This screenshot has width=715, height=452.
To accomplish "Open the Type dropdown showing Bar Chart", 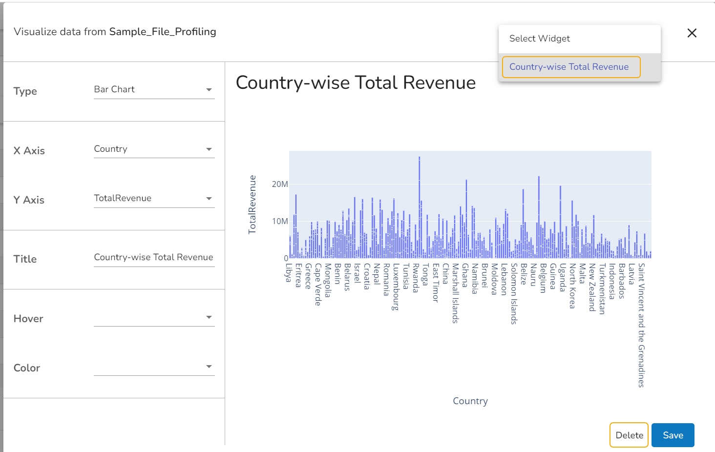I will (x=154, y=90).
